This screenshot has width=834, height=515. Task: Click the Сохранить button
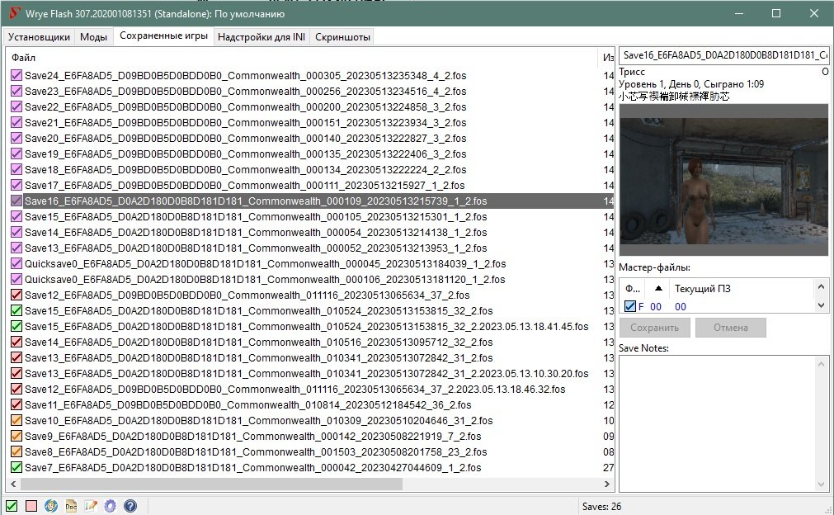[654, 328]
